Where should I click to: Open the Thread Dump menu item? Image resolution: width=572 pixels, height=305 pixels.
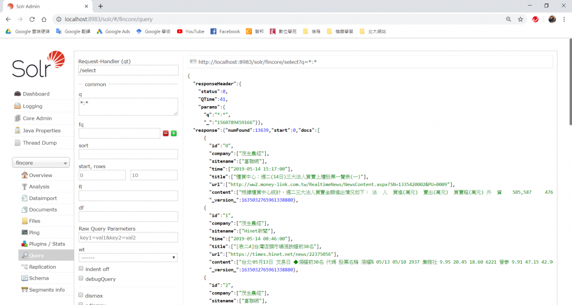pyautogui.click(x=40, y=142)
